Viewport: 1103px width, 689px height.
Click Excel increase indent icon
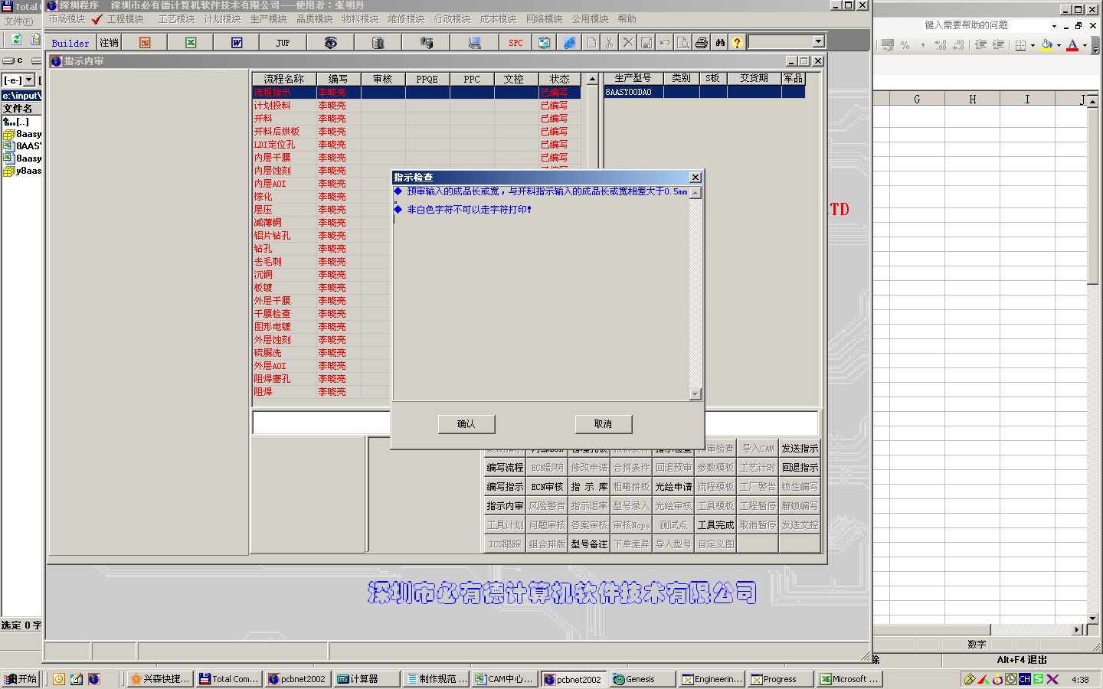[x=998, y=45]
